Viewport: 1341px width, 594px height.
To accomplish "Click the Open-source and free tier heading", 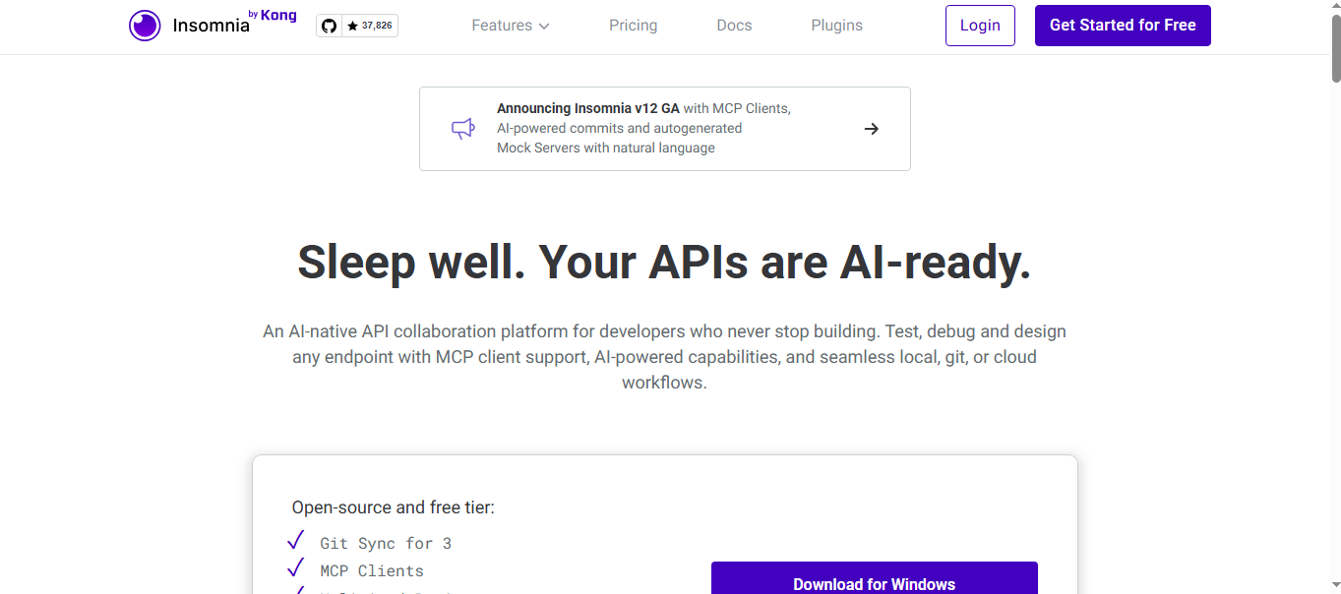I will click(x=393, y=507).
